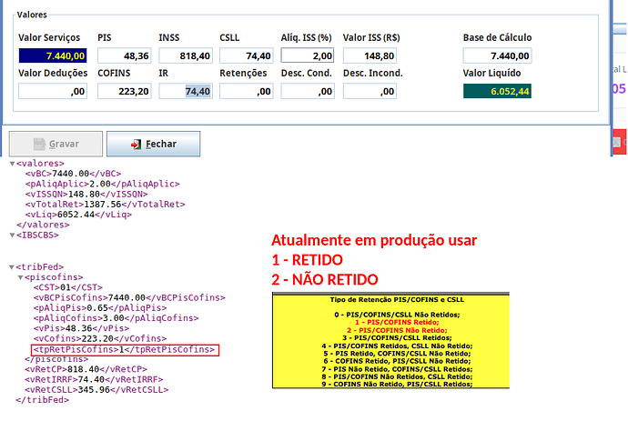Click the Gravar button disk icon
628x421 pixels.
click(38, 145)
